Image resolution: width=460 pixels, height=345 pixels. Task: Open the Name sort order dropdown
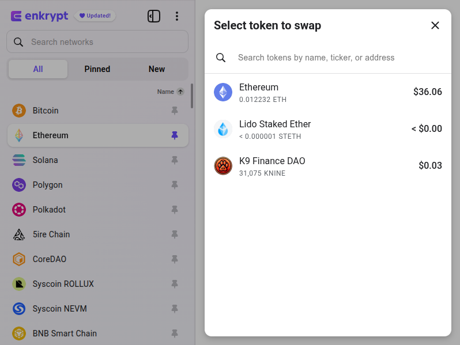click(171, 92)
